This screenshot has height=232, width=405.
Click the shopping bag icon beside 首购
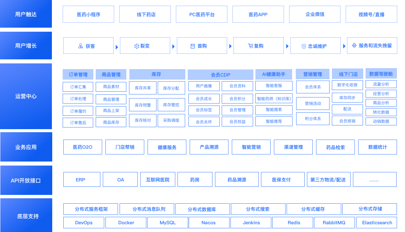click(x=193, y=46)
